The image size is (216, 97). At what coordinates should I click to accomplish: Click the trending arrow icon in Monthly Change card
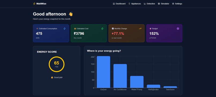click(140, 29)
